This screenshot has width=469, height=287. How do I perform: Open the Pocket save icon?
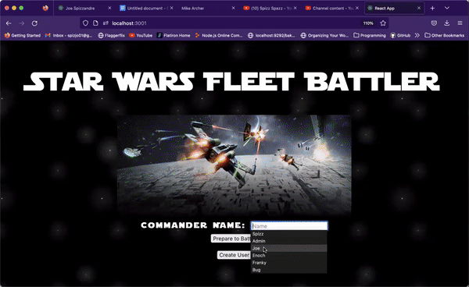tap(434, 23)
